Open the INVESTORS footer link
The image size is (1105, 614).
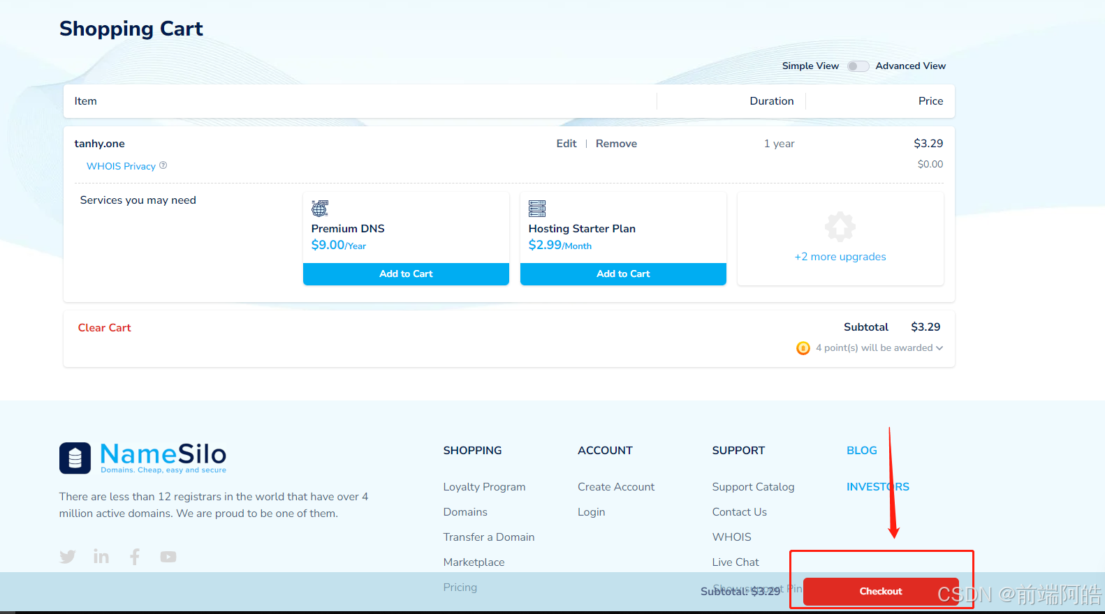click(878, 487)
